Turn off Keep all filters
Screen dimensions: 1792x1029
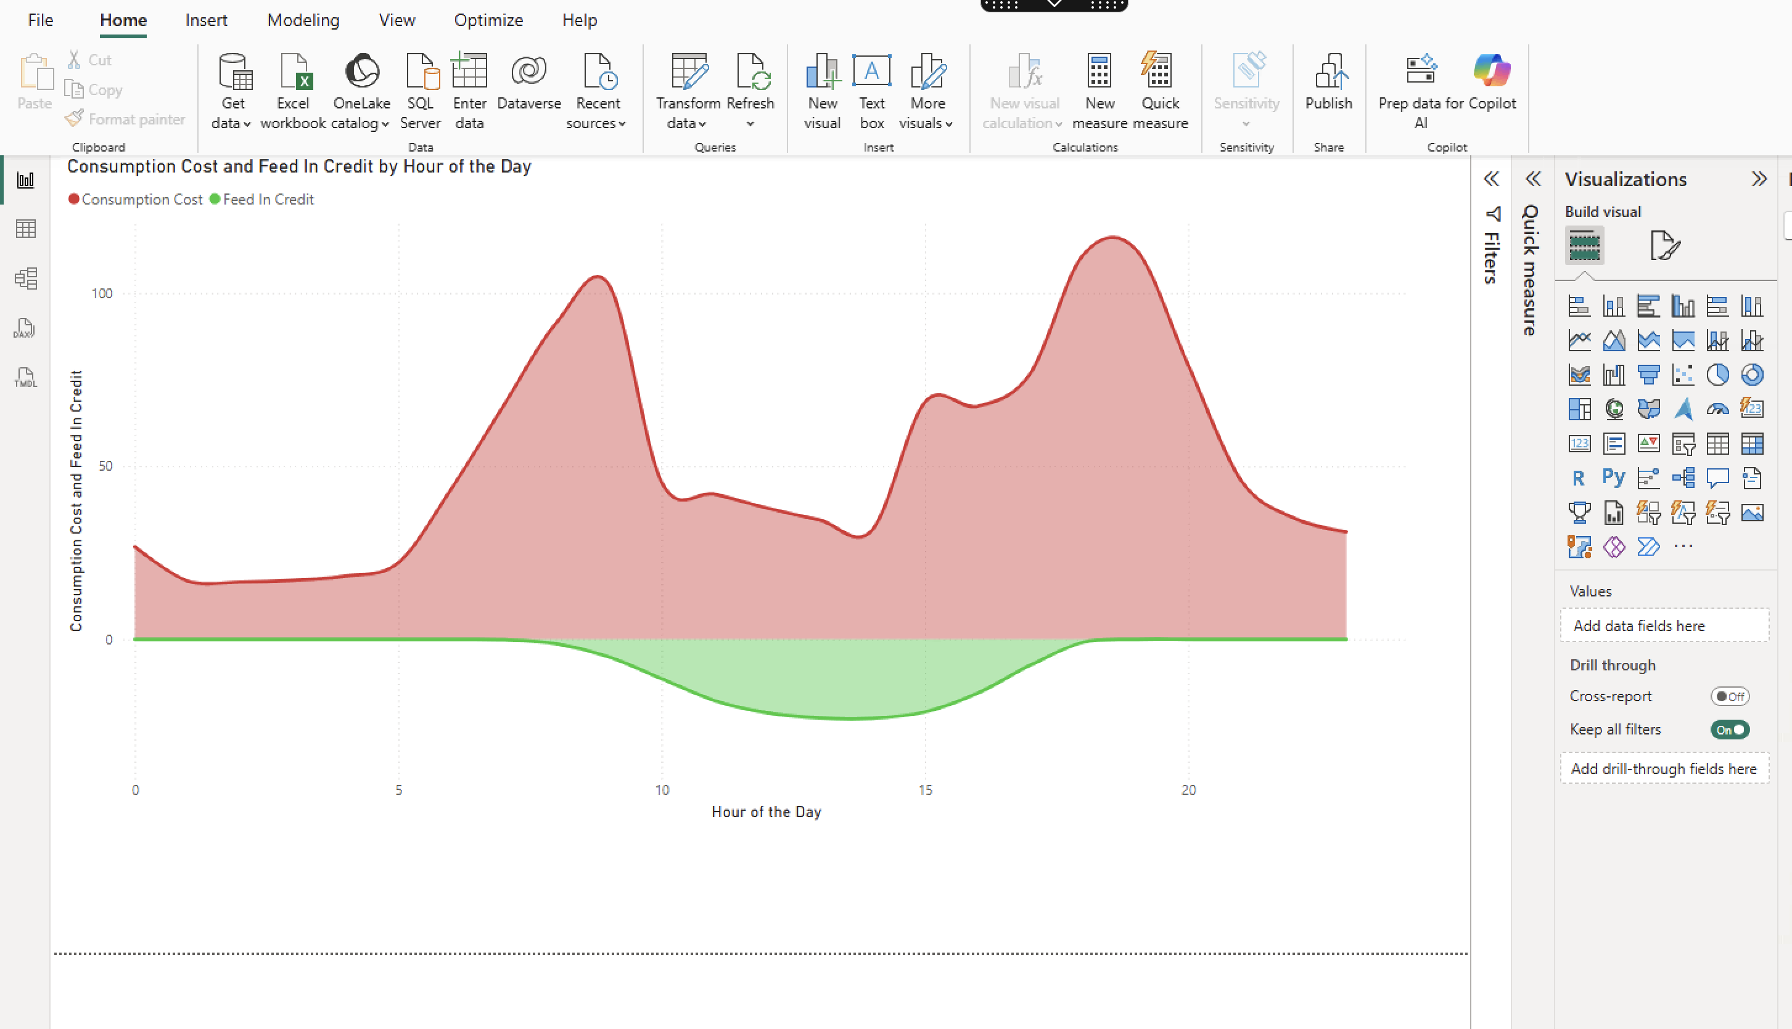(1729, 730)
